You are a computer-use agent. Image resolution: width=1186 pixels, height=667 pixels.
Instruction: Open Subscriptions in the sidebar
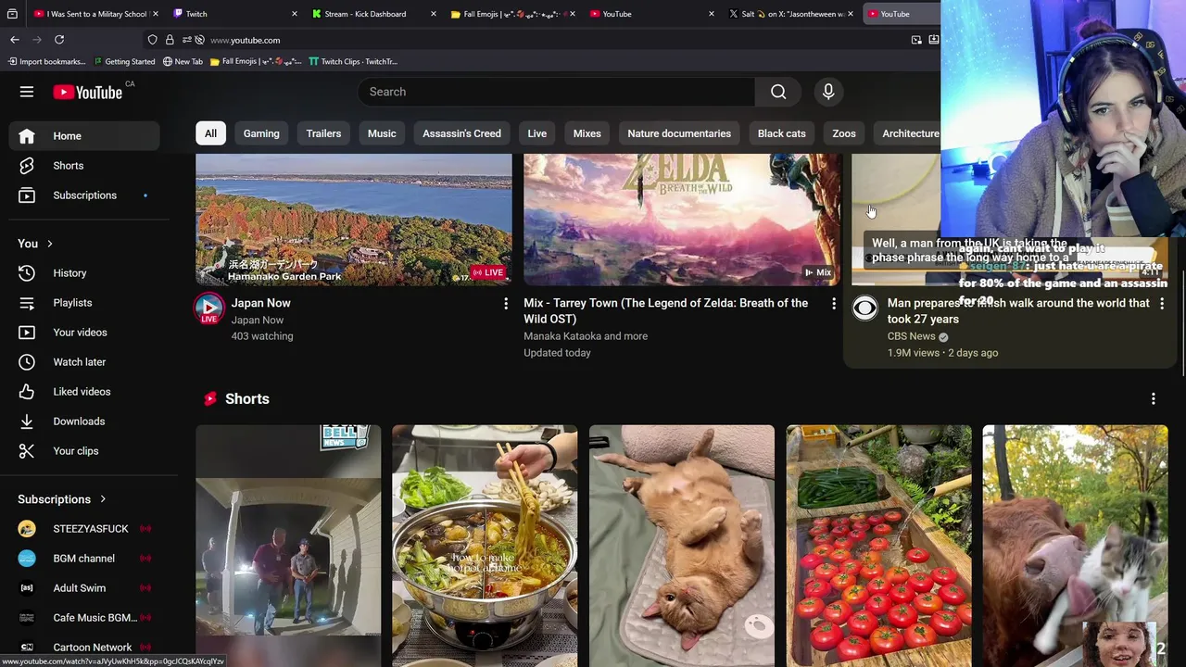84,195
